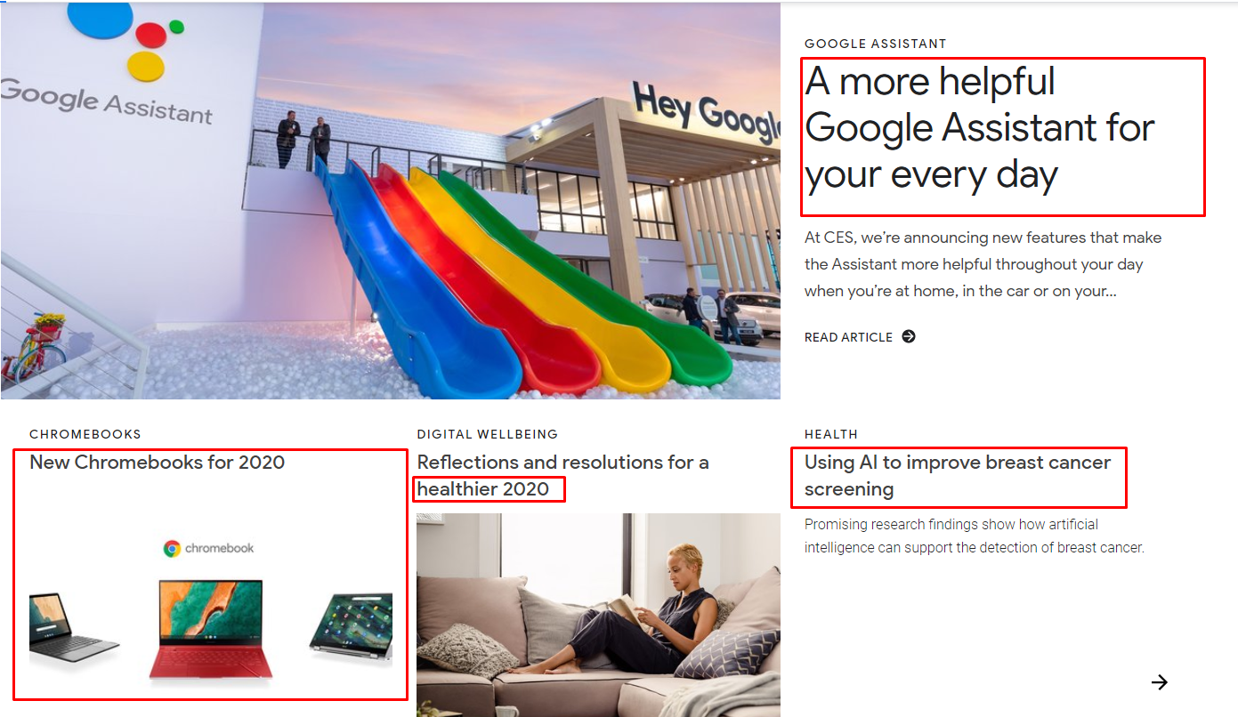Select the CHROMEBOOKS category label

pos(85,434)
